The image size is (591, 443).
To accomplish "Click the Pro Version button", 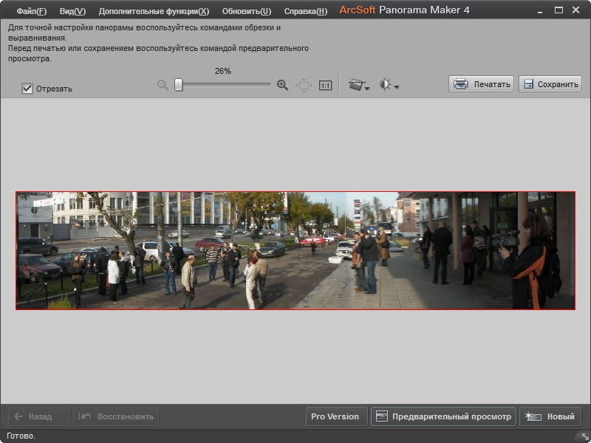I will pos(337,416).
